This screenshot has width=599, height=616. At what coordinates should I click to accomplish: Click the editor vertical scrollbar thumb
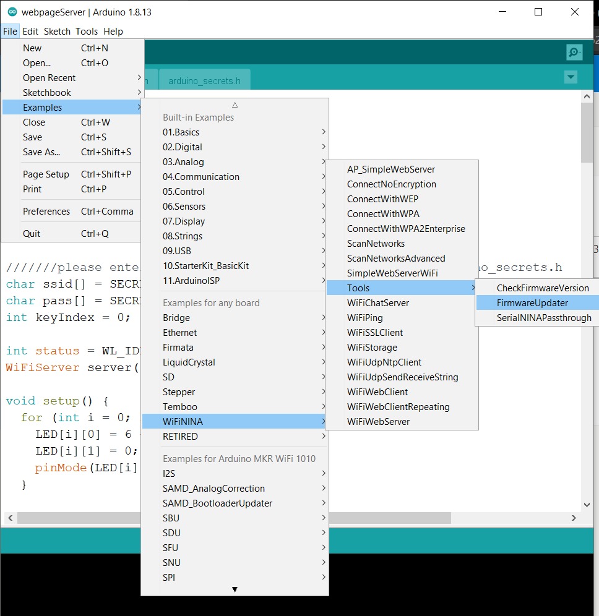coord(587,133)
